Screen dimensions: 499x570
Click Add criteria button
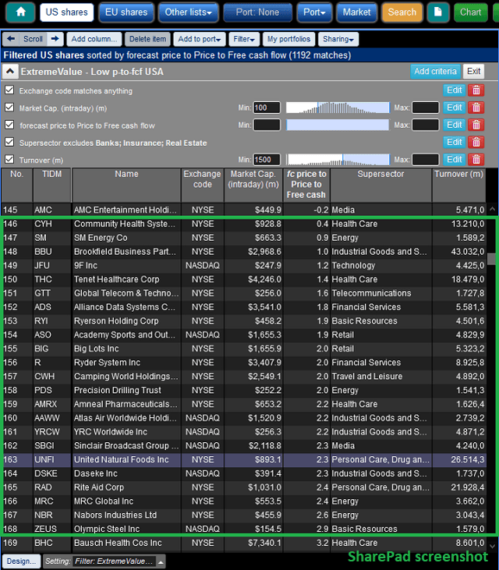click(x=435, y=71)
